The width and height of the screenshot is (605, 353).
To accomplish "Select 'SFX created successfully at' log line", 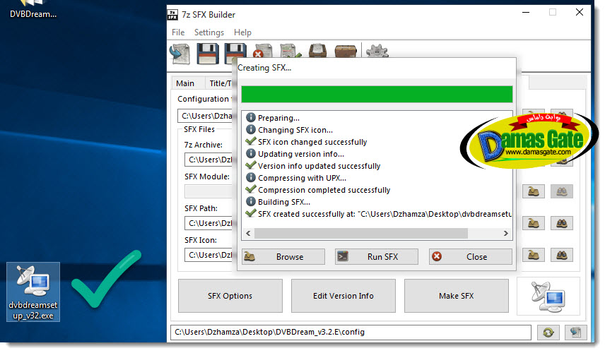I will coord(379,213).
